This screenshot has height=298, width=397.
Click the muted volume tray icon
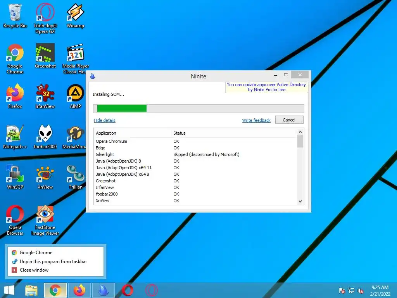[x=361, y=291]
